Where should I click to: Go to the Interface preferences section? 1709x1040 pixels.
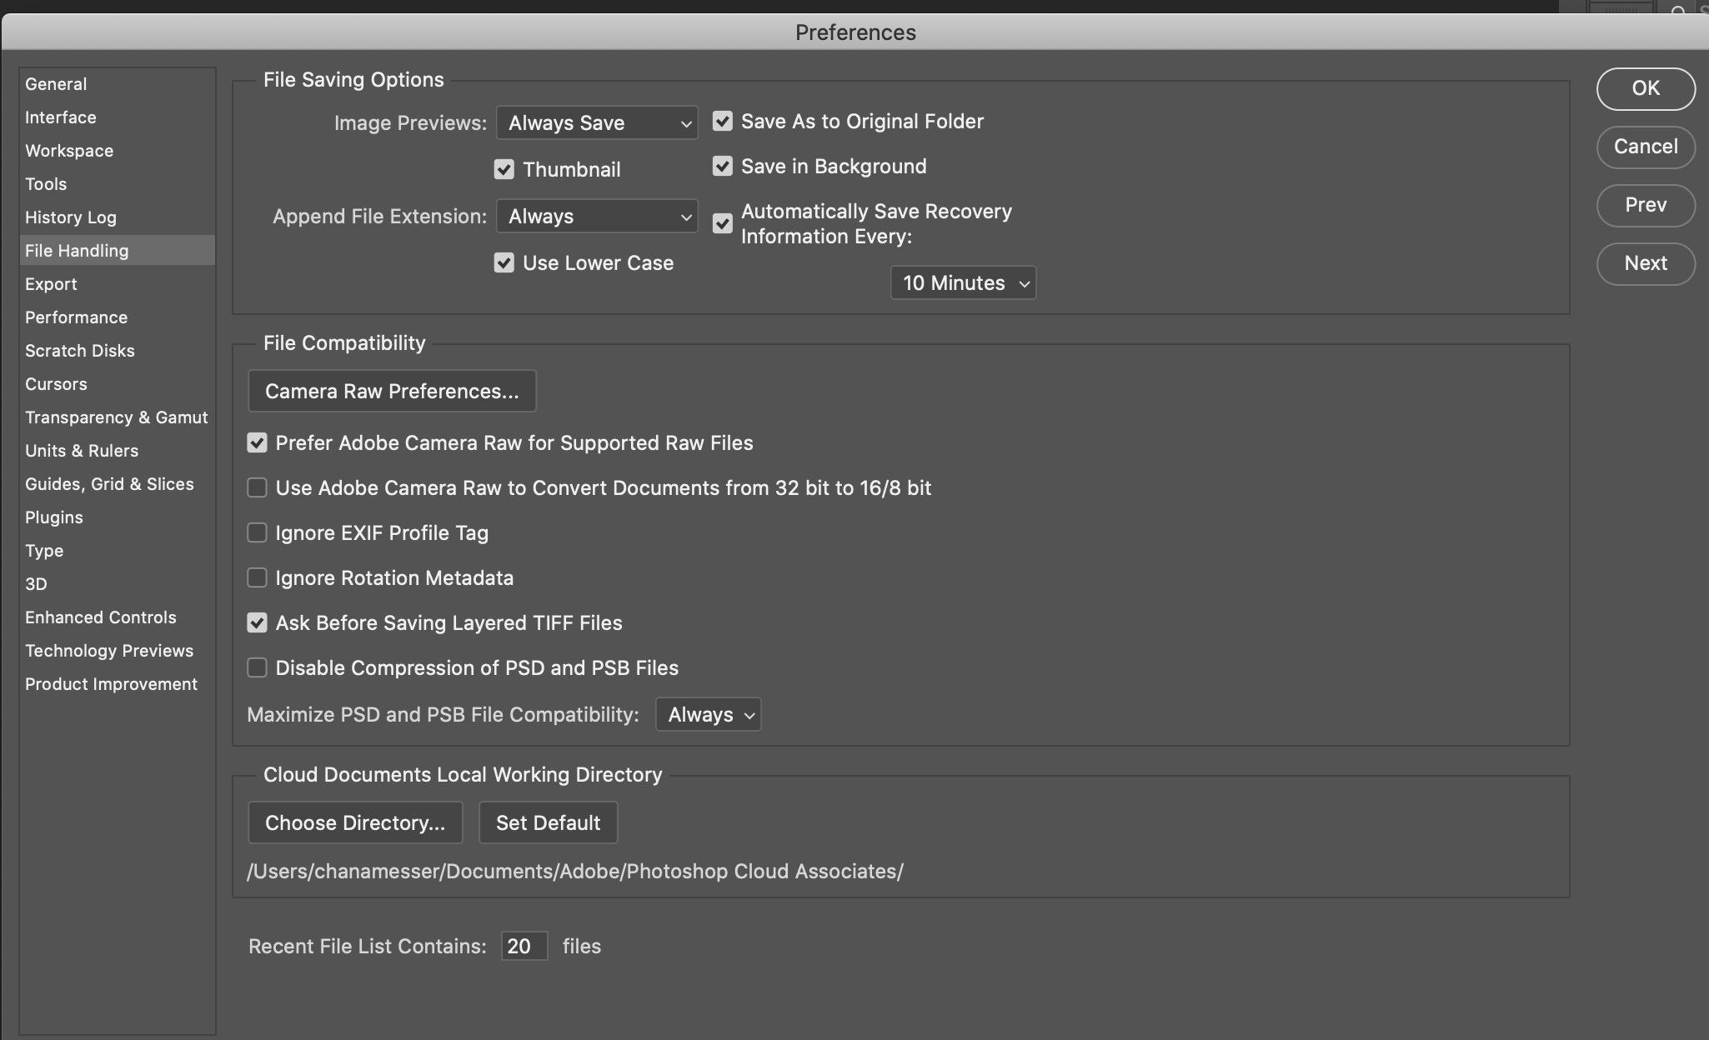point(60,117)
